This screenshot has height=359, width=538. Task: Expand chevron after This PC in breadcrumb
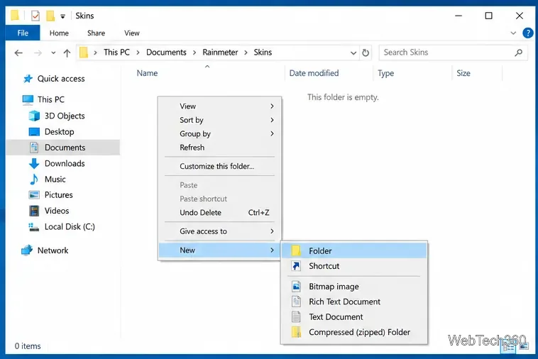point(138,53)
